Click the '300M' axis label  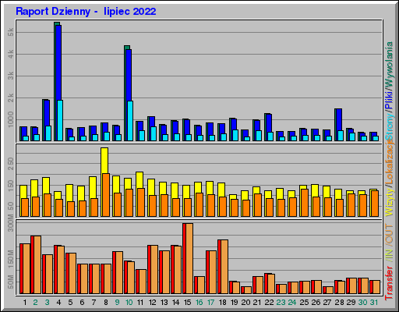[x=11, y=223]
